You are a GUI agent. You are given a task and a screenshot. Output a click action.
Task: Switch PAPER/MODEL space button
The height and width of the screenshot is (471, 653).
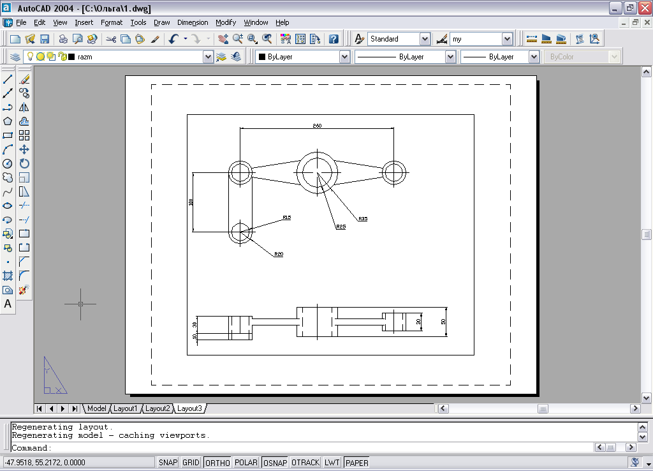point(357,463)
